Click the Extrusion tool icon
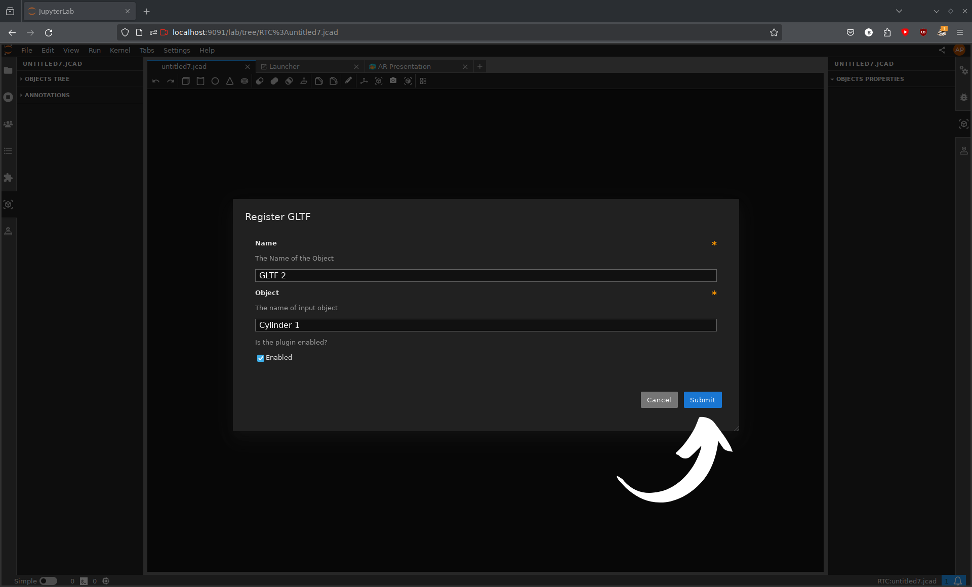The height and width of the screenshot is (587, 972). click(304, 81)
